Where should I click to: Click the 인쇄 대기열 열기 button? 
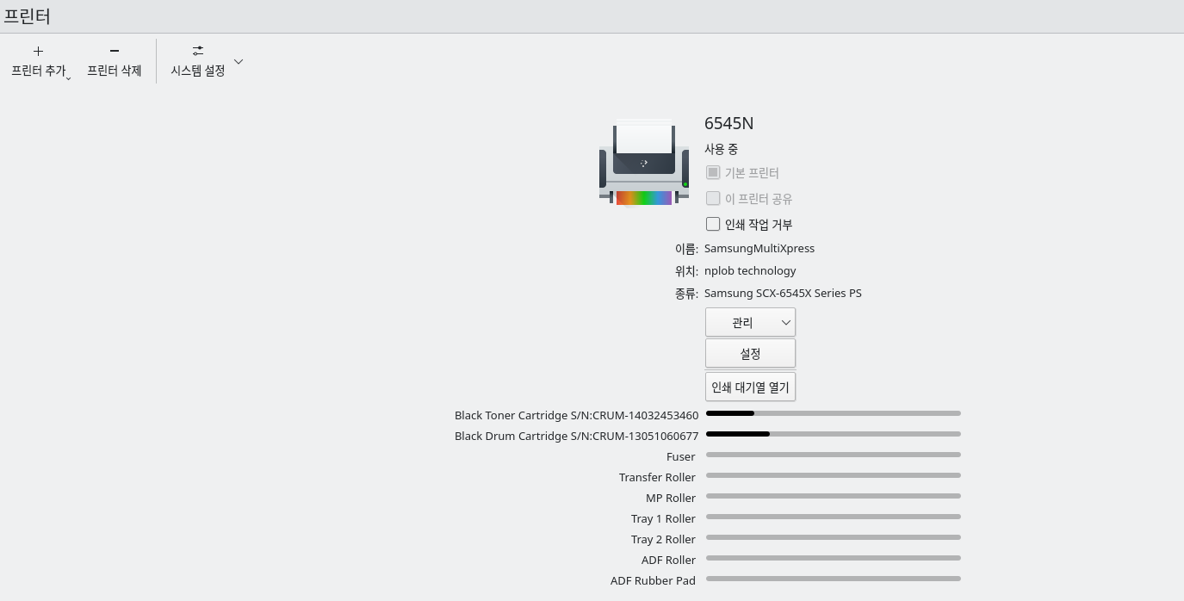pos(750,387)
